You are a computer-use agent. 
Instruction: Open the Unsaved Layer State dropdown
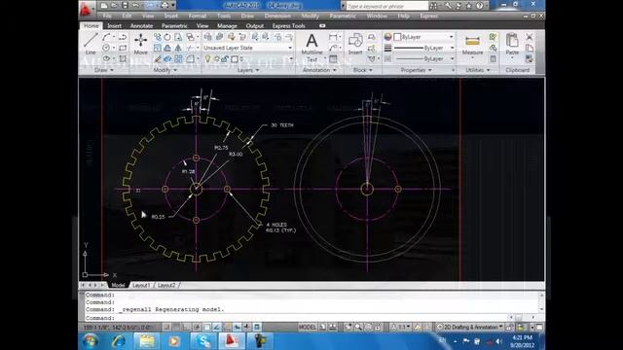248,48
